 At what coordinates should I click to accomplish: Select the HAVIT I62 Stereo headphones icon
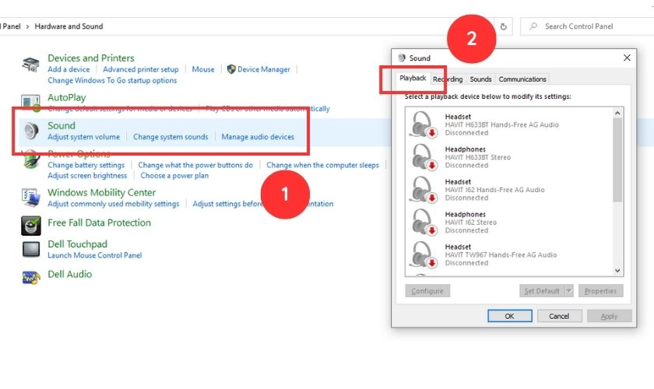click(x=423, y=222)
